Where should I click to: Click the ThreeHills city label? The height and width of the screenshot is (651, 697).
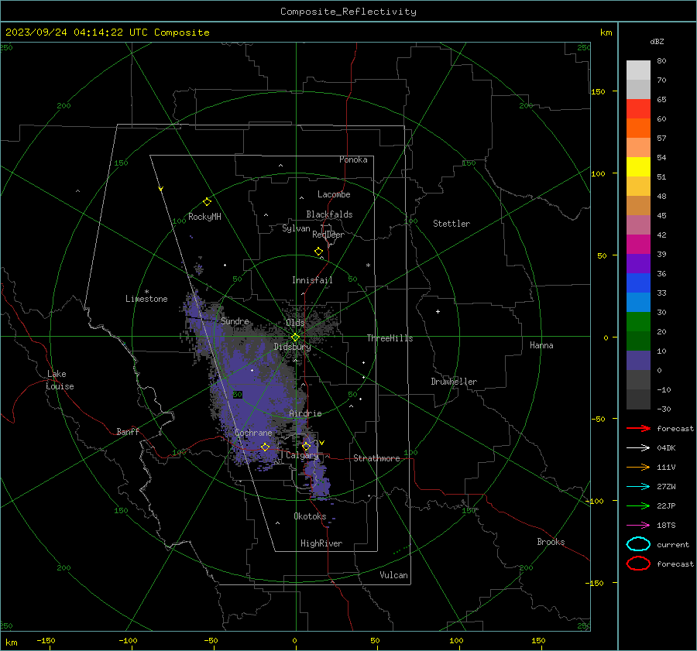coord(390,338)
